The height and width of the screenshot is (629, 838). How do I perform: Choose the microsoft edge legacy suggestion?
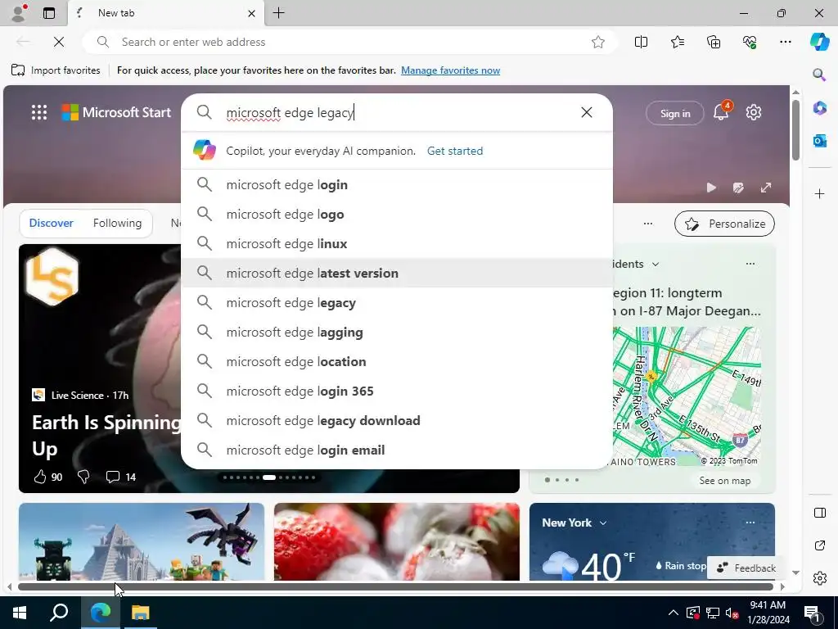(x=397, y=302)
